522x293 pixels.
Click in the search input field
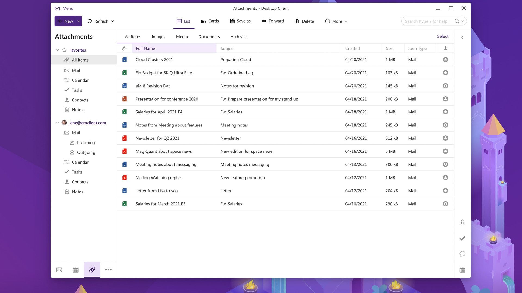426,21
